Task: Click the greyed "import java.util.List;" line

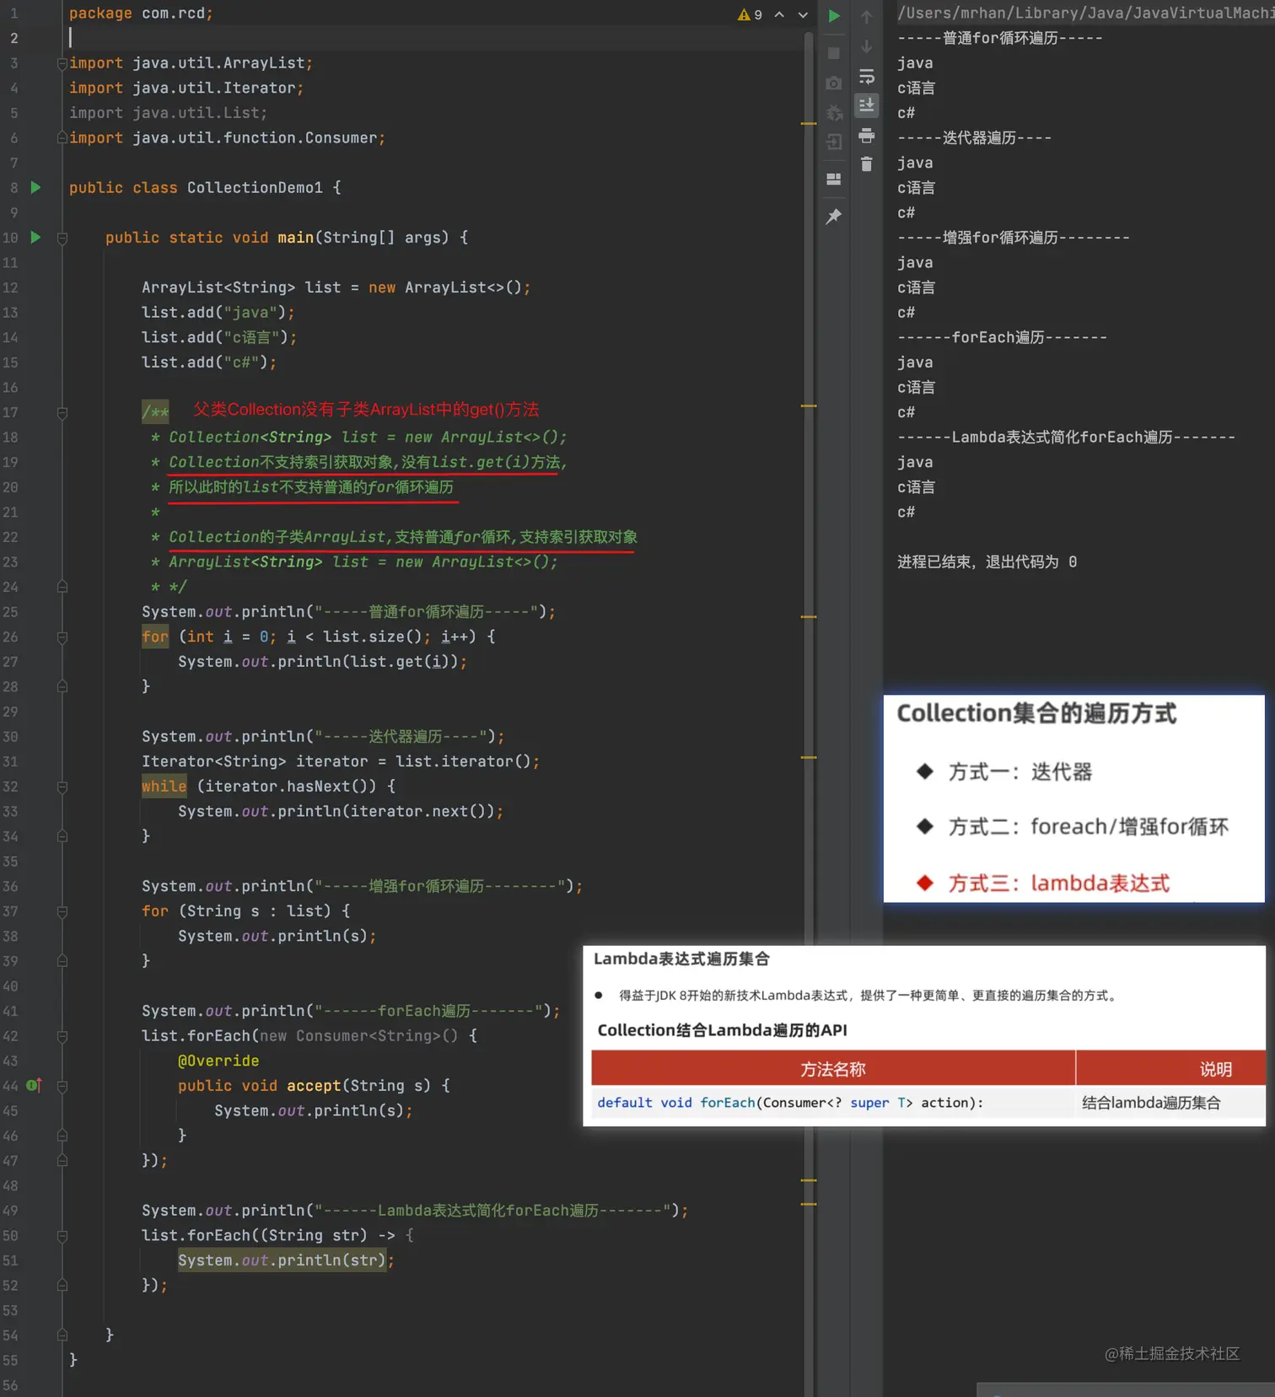Action: [x=168, y=113]
